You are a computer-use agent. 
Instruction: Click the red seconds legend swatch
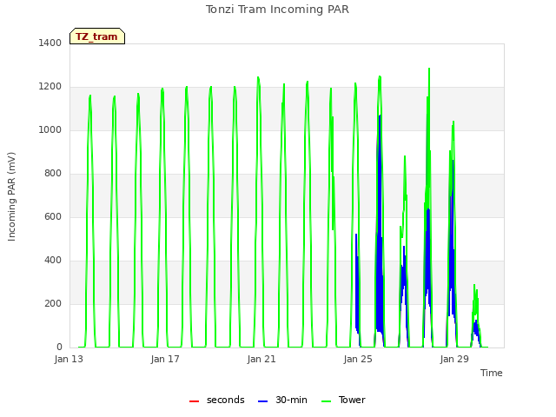coord(194,401)
